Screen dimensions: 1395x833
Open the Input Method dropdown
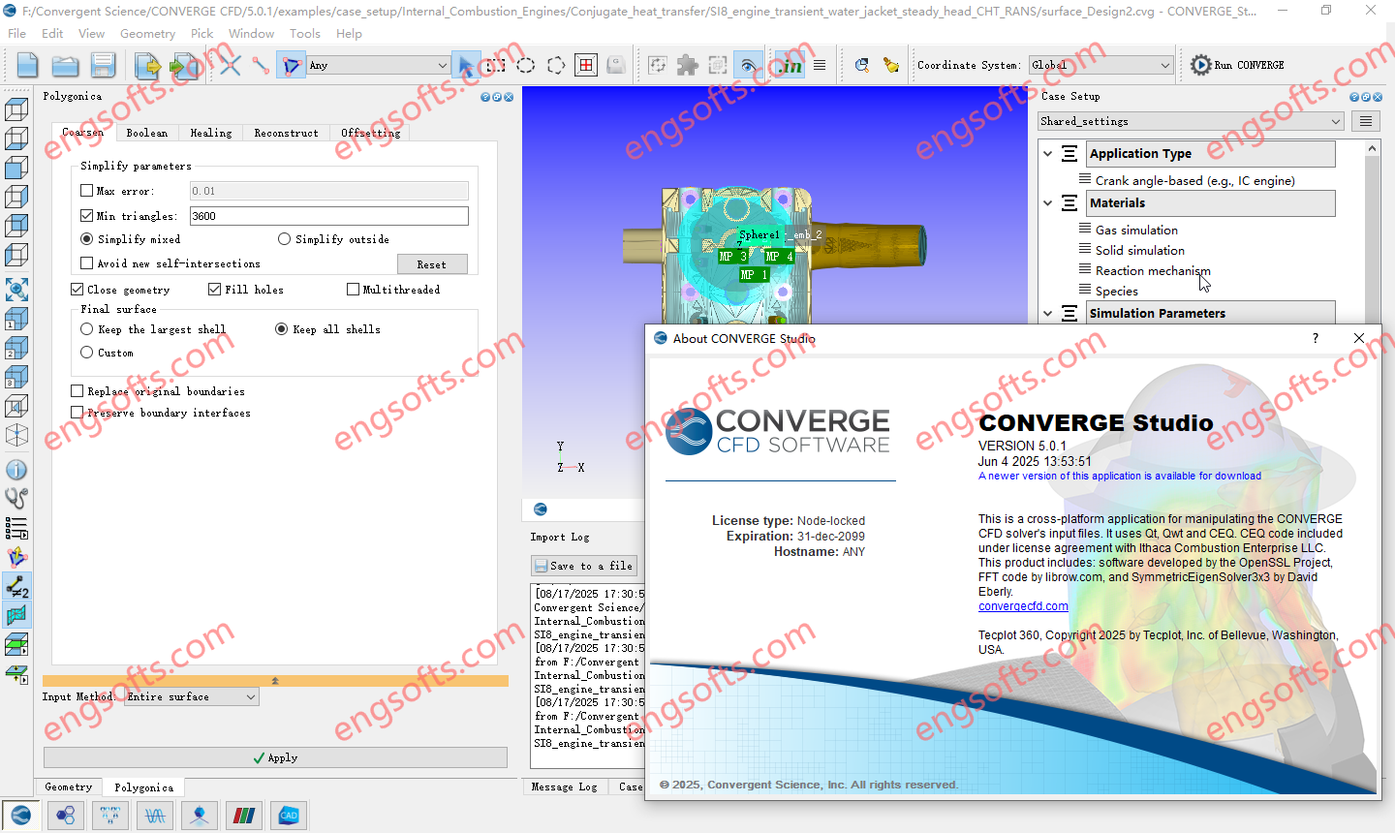pyautogui.click(x=192, y=696)
